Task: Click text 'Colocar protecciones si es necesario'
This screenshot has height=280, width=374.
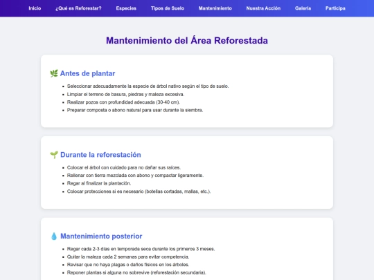Action: [105, 192]
